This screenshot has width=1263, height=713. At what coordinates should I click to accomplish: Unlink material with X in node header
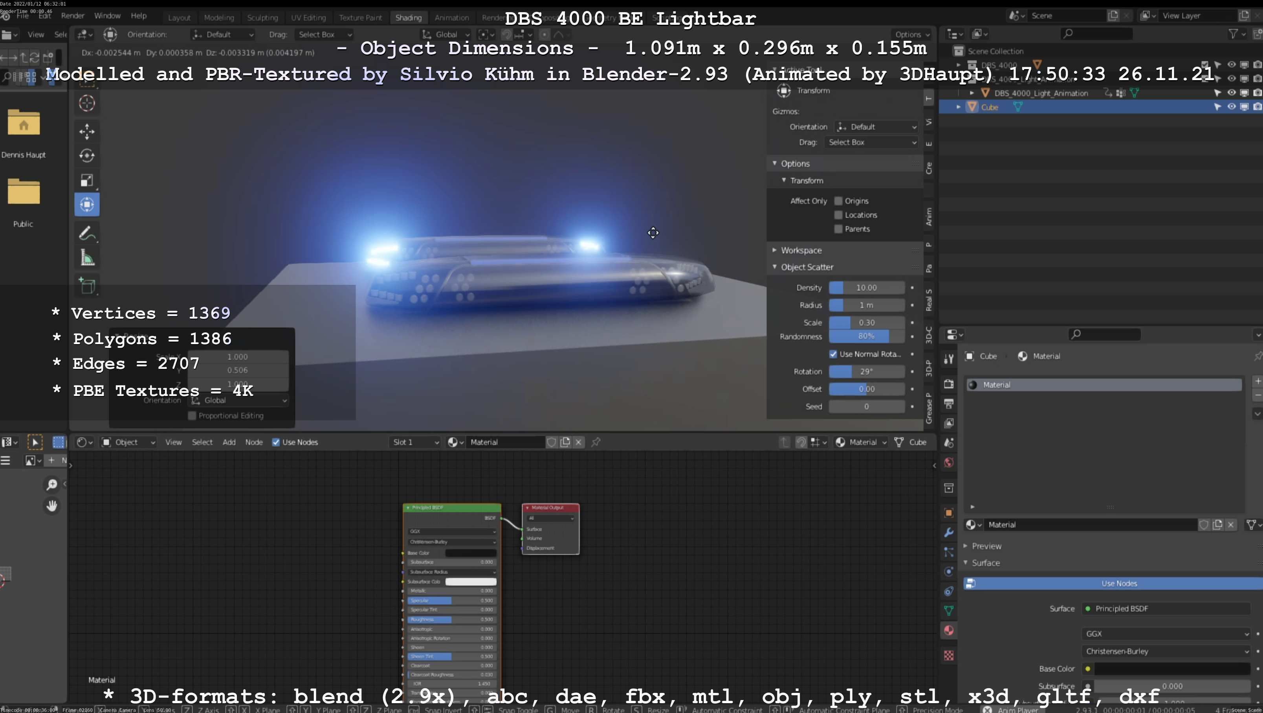(x=579, y=442)
